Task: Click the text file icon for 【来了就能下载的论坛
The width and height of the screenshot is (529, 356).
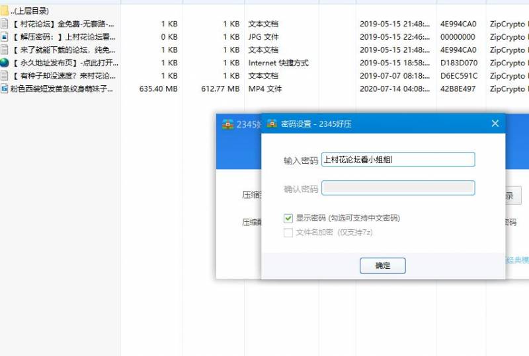Action: tap(4, 50)
